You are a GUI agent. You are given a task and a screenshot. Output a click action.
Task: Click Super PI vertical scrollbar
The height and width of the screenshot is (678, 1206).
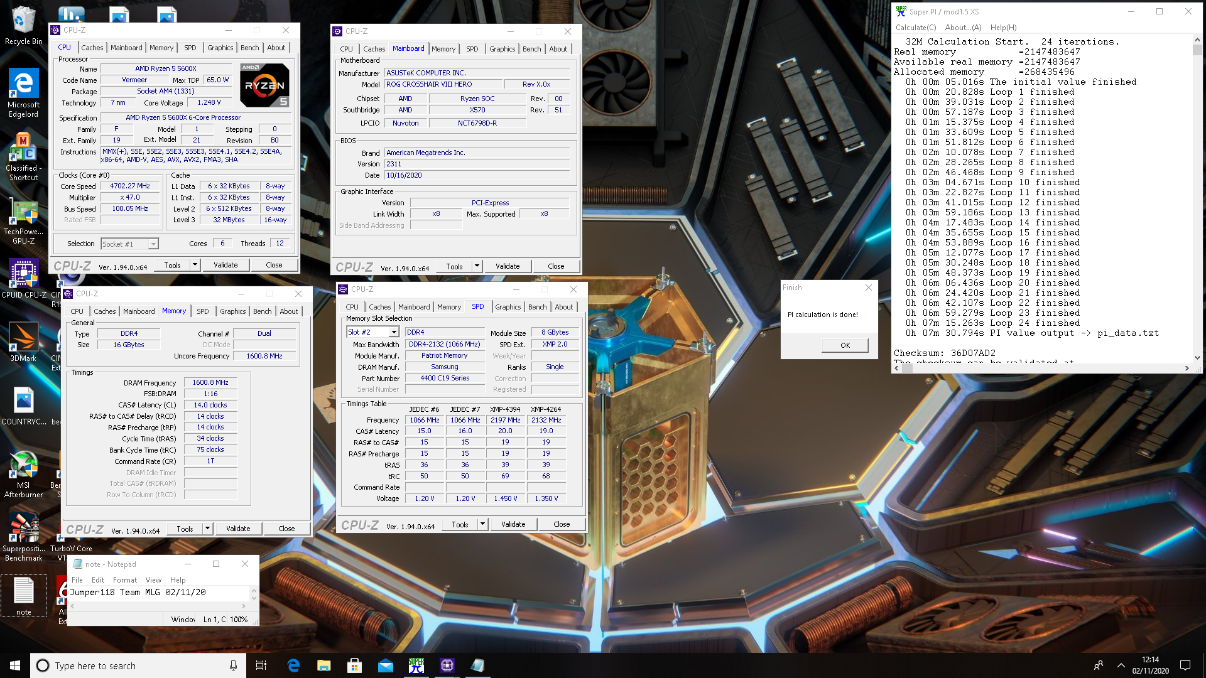(x=1197, y=198)
